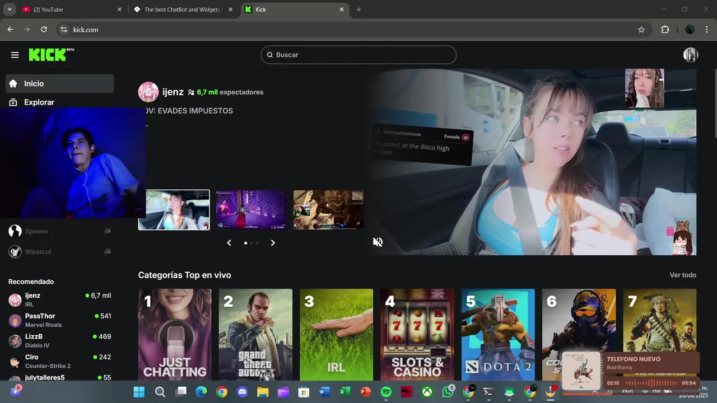Open Chrome three-dot menu
The width and height of the screenshot is (717, 403).
tap(707, 30)
